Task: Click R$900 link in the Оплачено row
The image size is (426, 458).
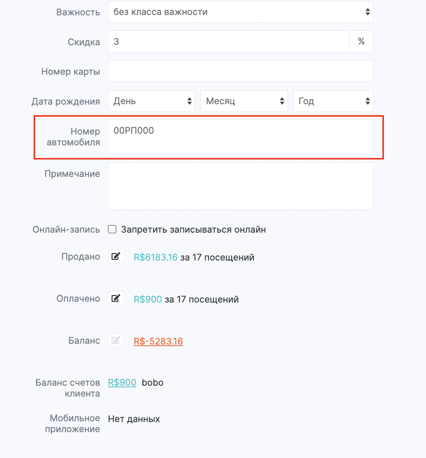Action: click(148, 299)
